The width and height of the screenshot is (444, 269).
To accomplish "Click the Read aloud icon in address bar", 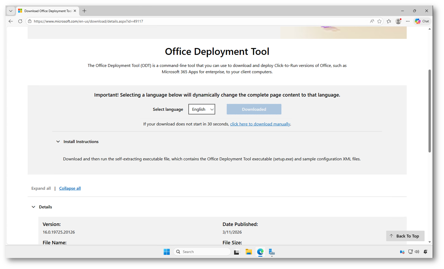I will tap(372, 21).
